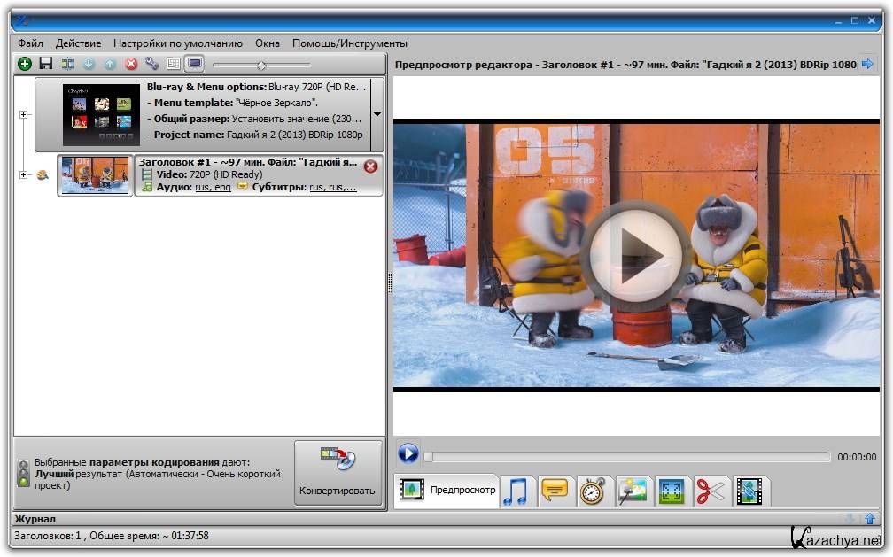Toggle the list layout view button
Image resolution: width=893 pixels, height=557 pixels.
[173, 64]
